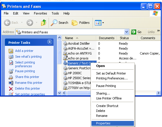Image resolution: width=162 pixels, height=127 pixels.
Task: Click the See what's printing link
Action: pyautogui.click(x=28, y=57)
